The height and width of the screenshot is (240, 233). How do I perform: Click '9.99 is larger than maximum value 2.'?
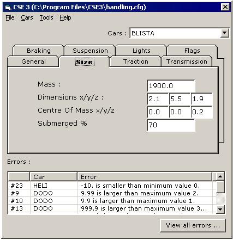click(x=140, y=193)
